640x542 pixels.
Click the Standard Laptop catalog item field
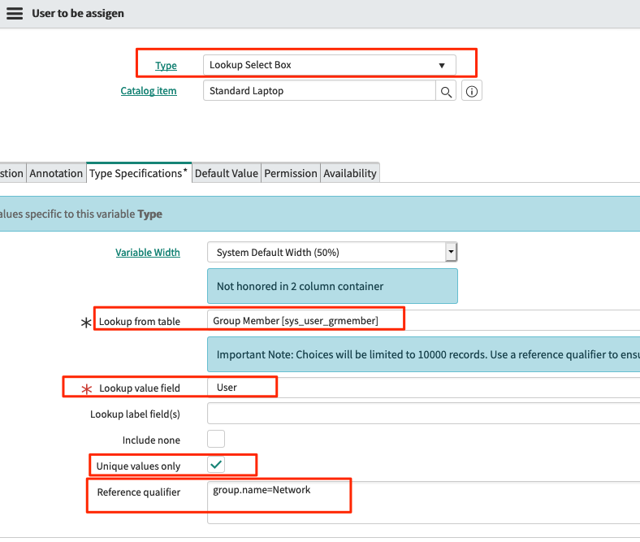pos(319,91)
